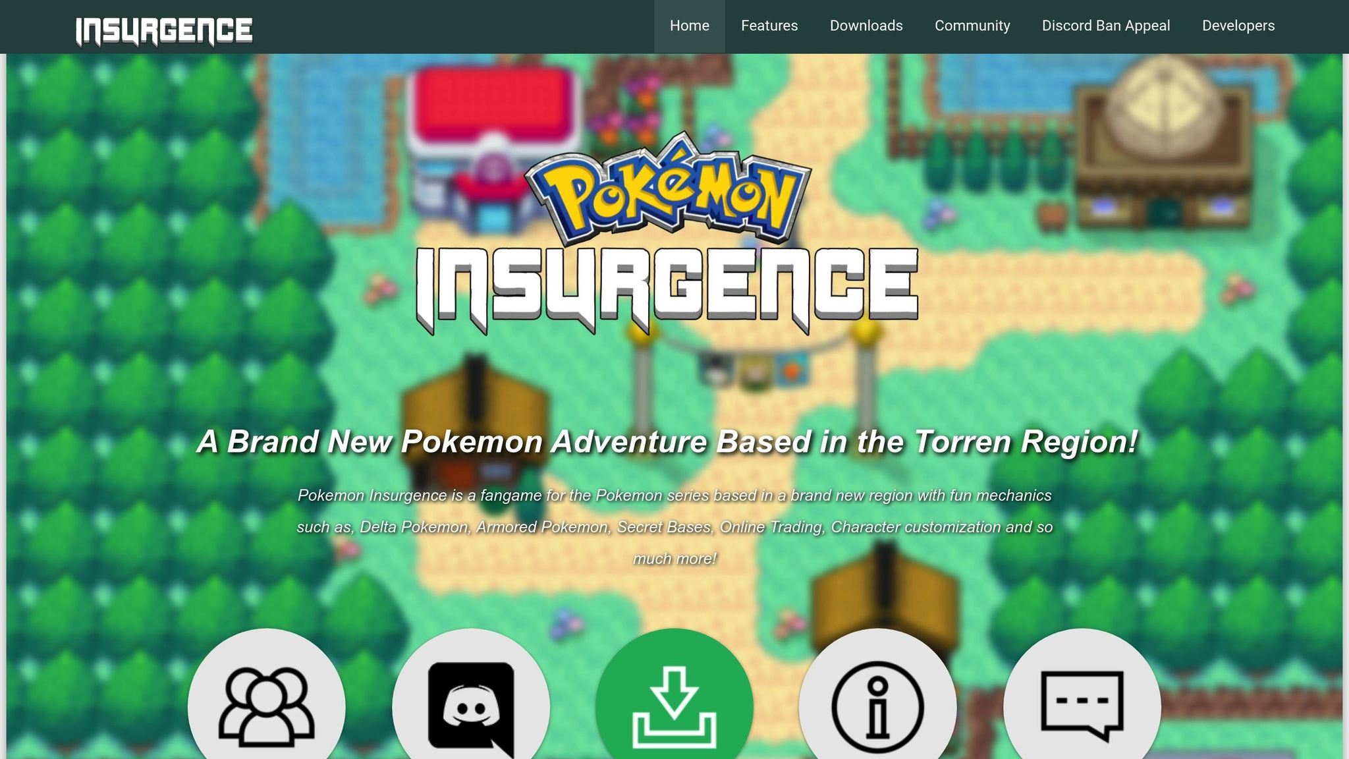This screenshot has height=759, width=1349.
Task: Open the Downloads page from the navigation
Action: tap(866, 26)
